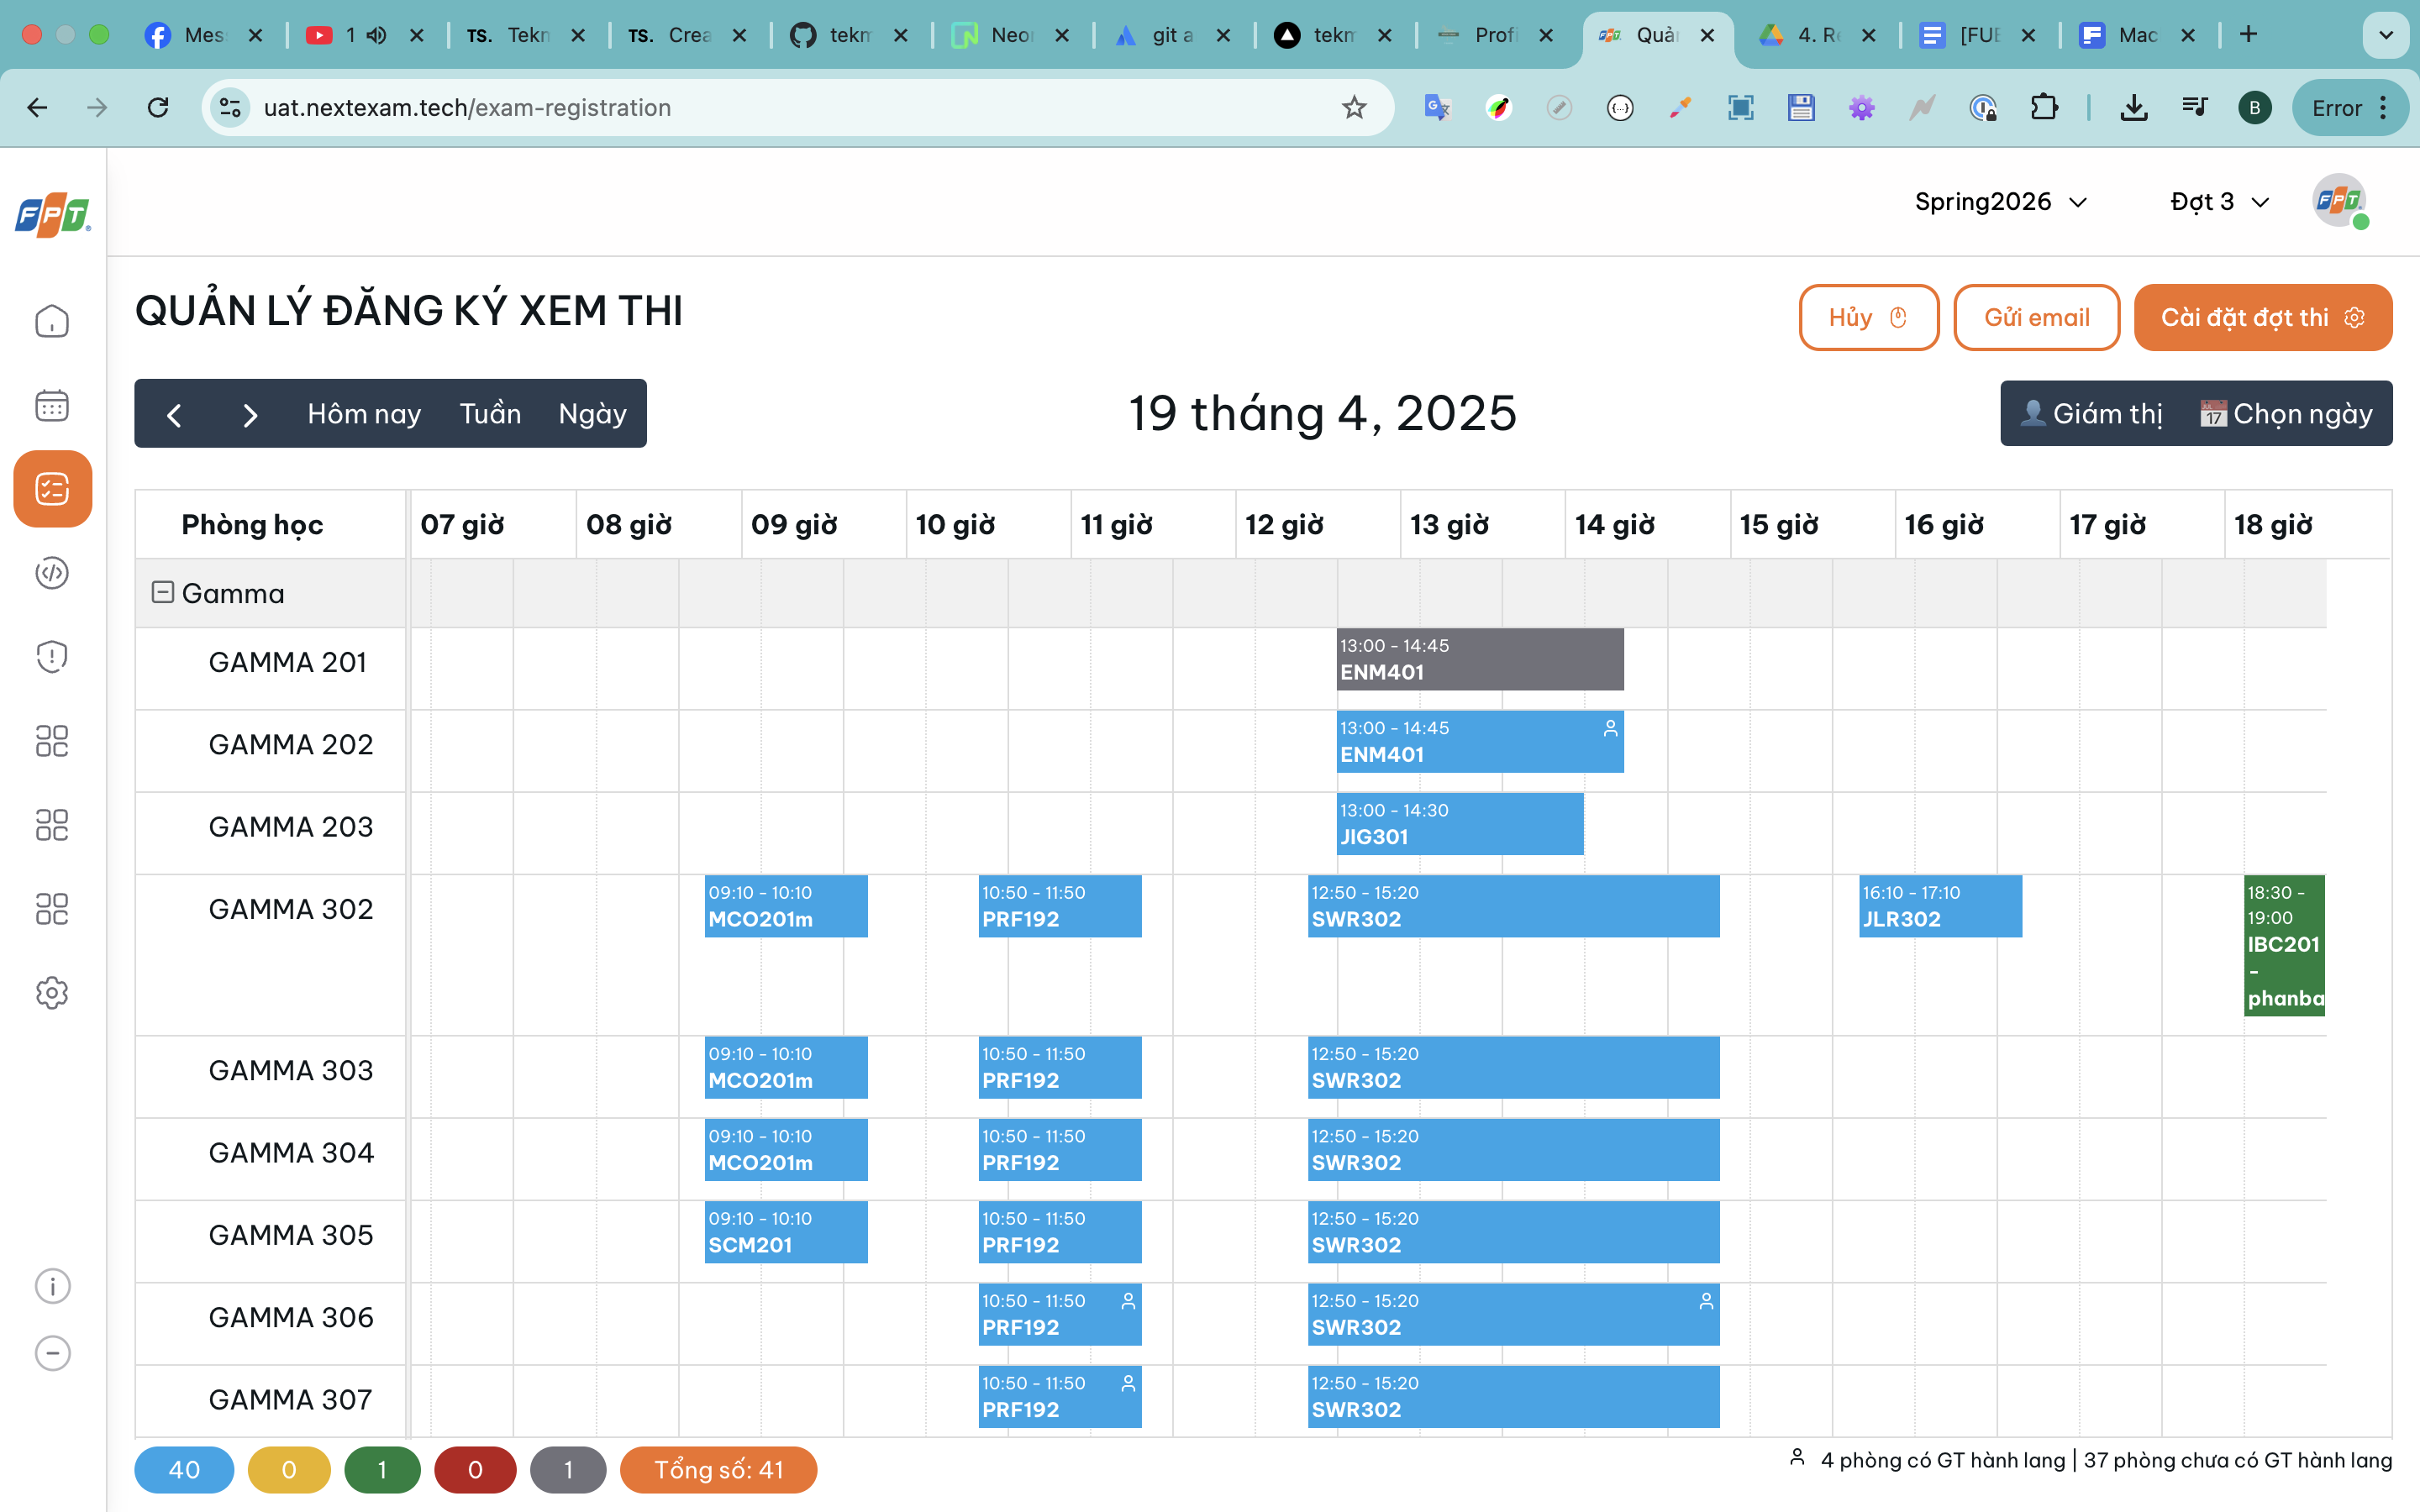
Task: Open the Spring2026 semester dropdown
Action: coord(1998,201)
